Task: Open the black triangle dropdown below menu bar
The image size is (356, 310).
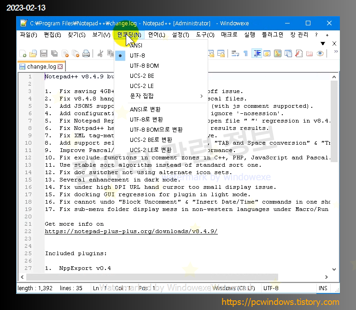Action: 323,43
